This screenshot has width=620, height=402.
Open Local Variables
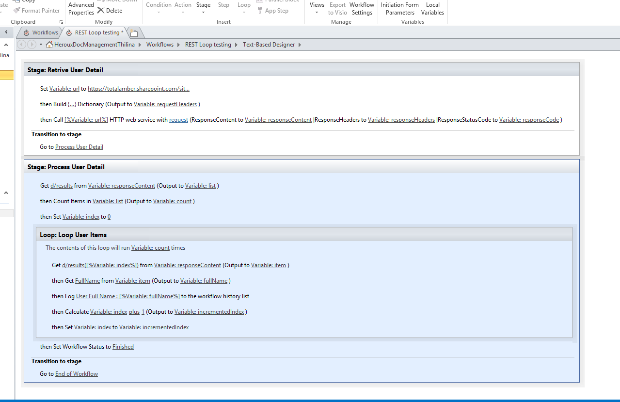(432, 8)
